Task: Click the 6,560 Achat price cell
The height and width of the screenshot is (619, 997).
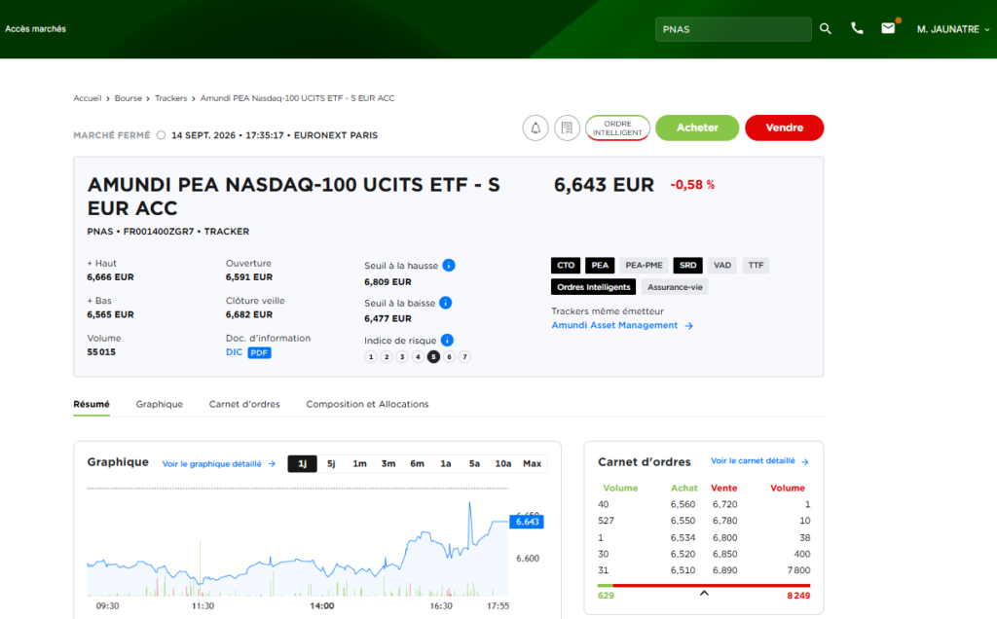Action: 683,504
